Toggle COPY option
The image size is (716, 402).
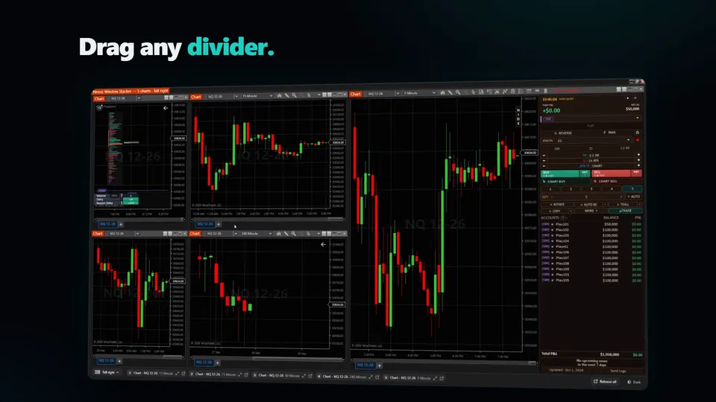coord(555,211)
